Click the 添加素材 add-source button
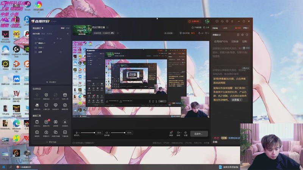 click(x=51, y=82)
